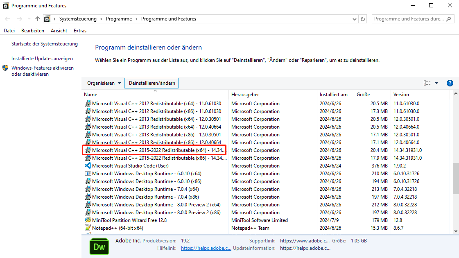
Task: Click the Notepad++ list entry icon
Action: pos(88,228)
